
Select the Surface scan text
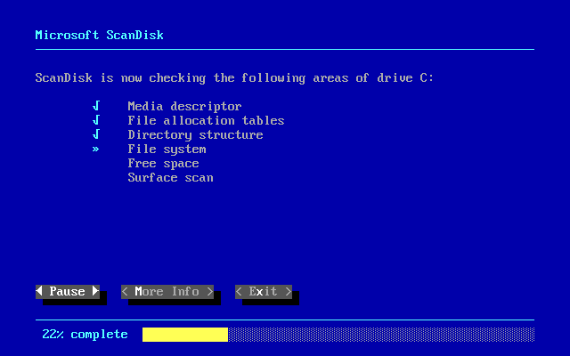(x=170, y=178)
